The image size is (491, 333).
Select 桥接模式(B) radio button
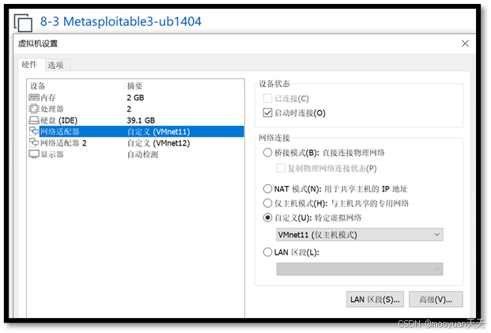[267, 153]
